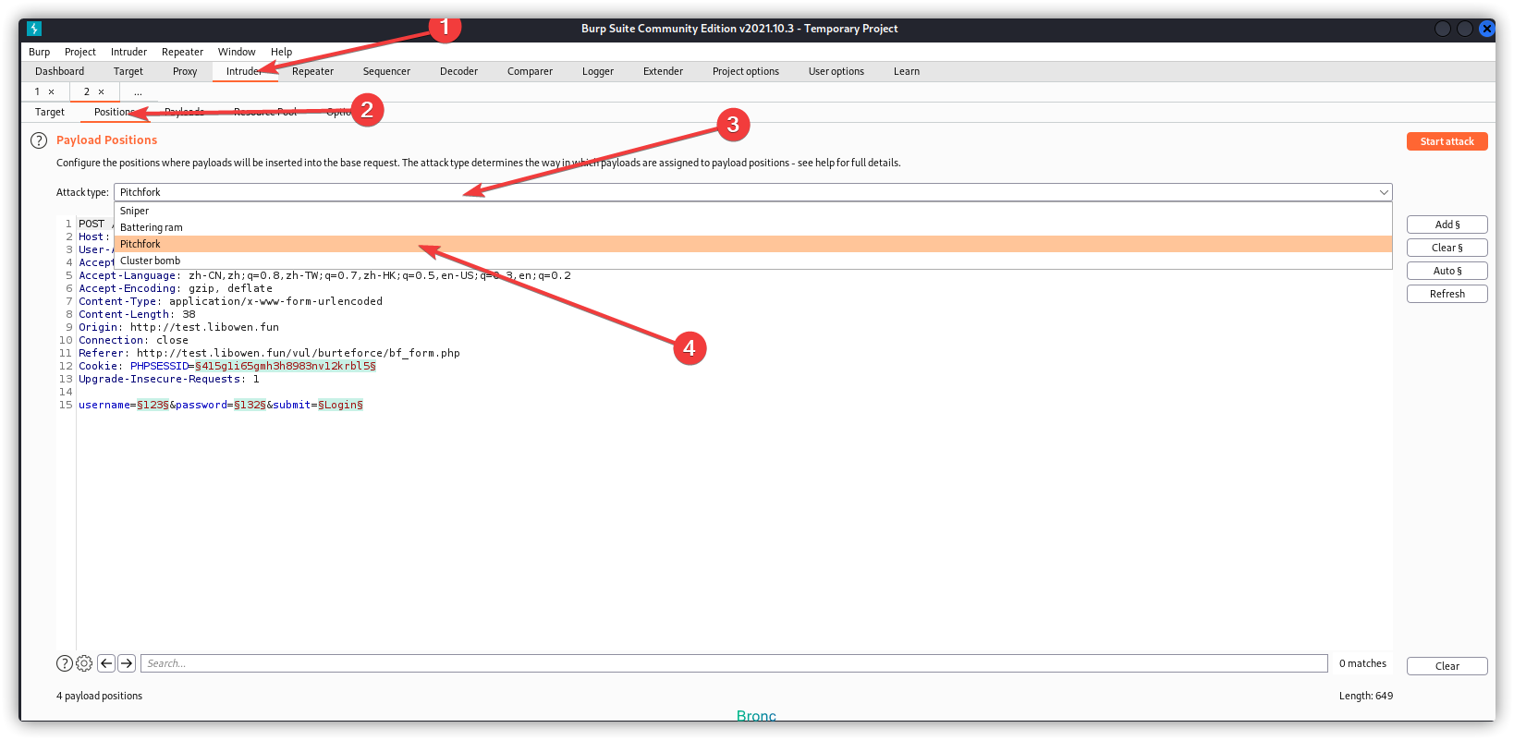Click the Clear § button

click(1447, 248)
